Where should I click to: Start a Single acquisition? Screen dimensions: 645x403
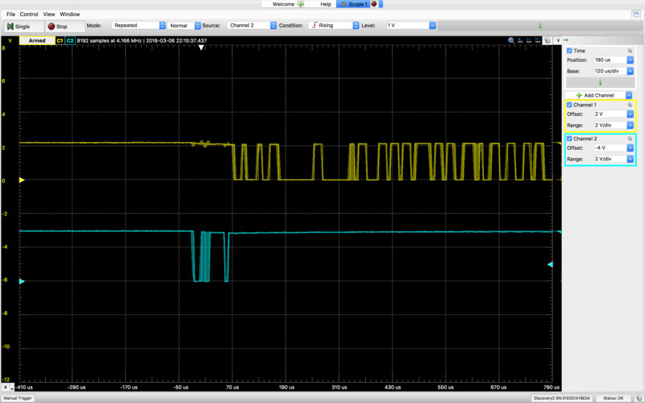coord(24,27)
